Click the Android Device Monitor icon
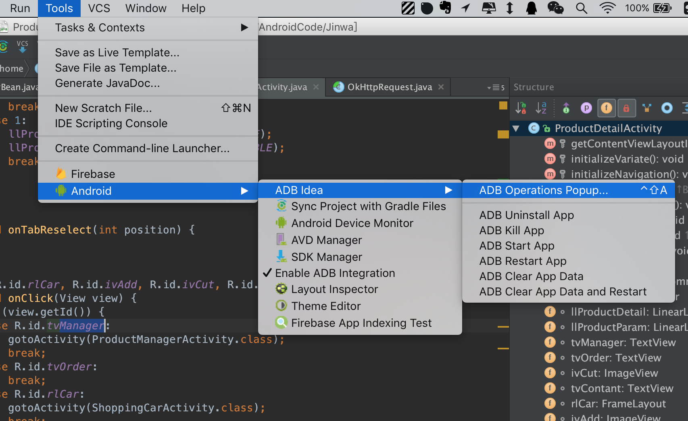 tap(281, 223)
